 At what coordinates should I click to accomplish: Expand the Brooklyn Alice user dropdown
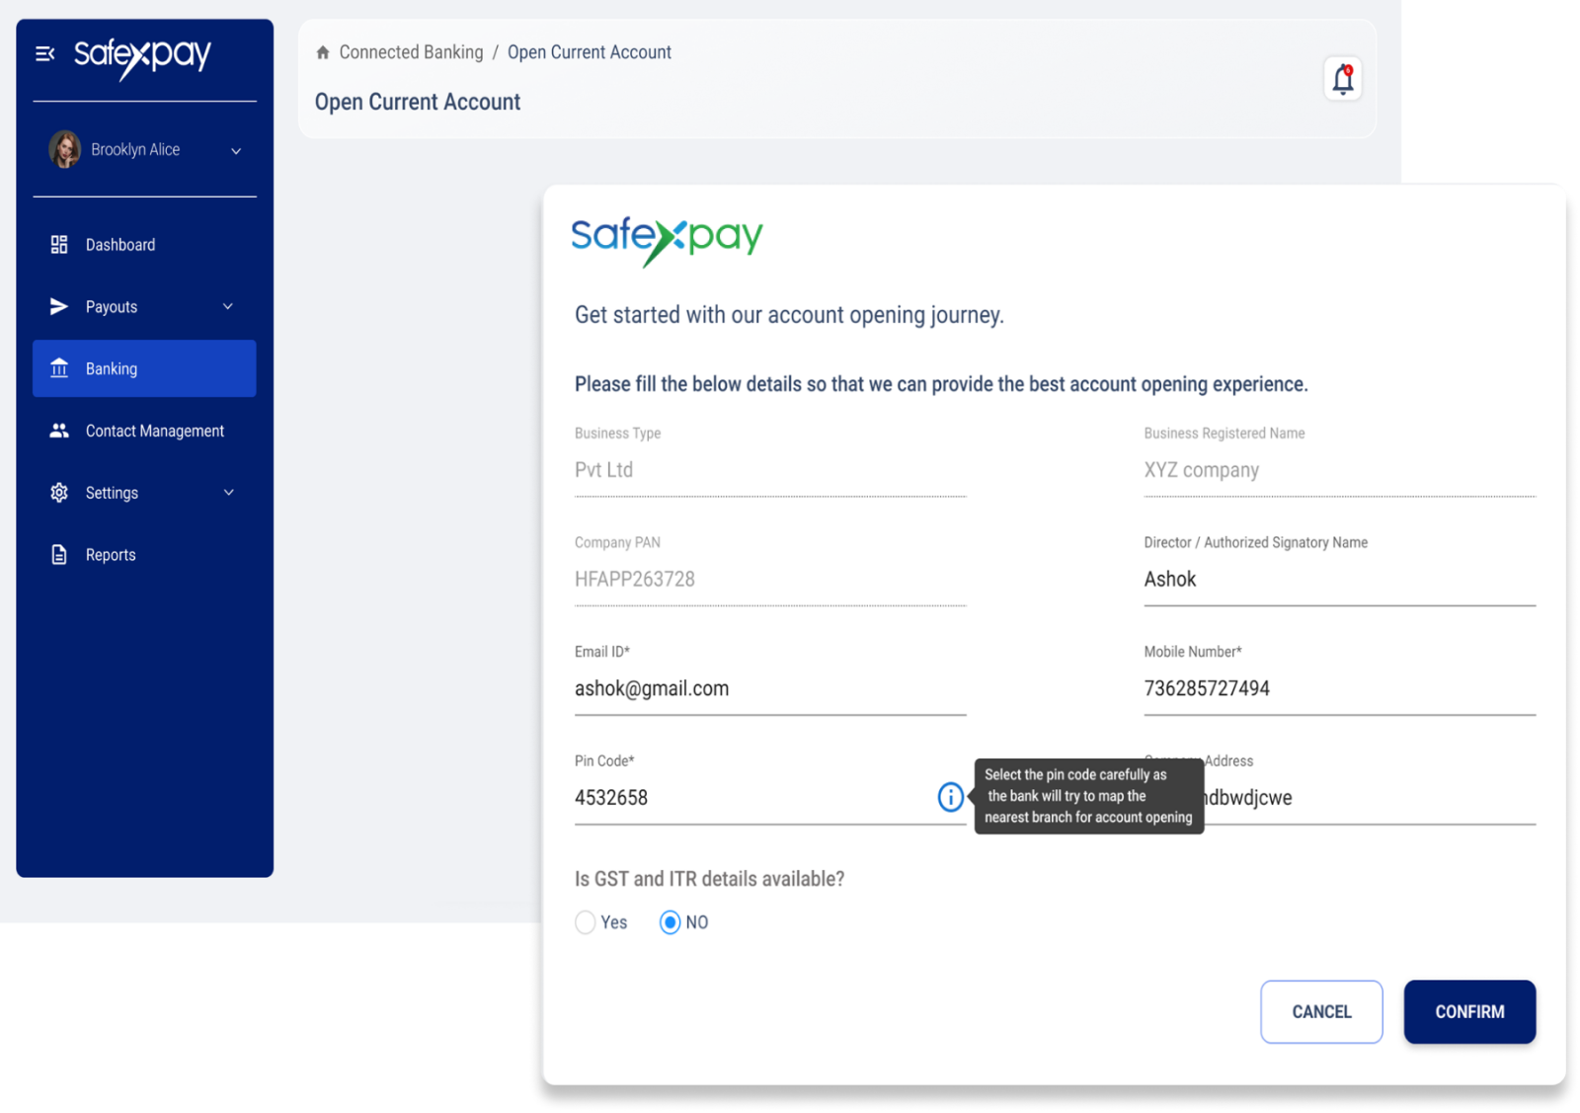coord(236,151)
